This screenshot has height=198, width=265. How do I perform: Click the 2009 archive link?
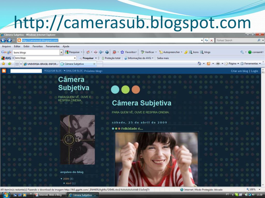[66, 179]
